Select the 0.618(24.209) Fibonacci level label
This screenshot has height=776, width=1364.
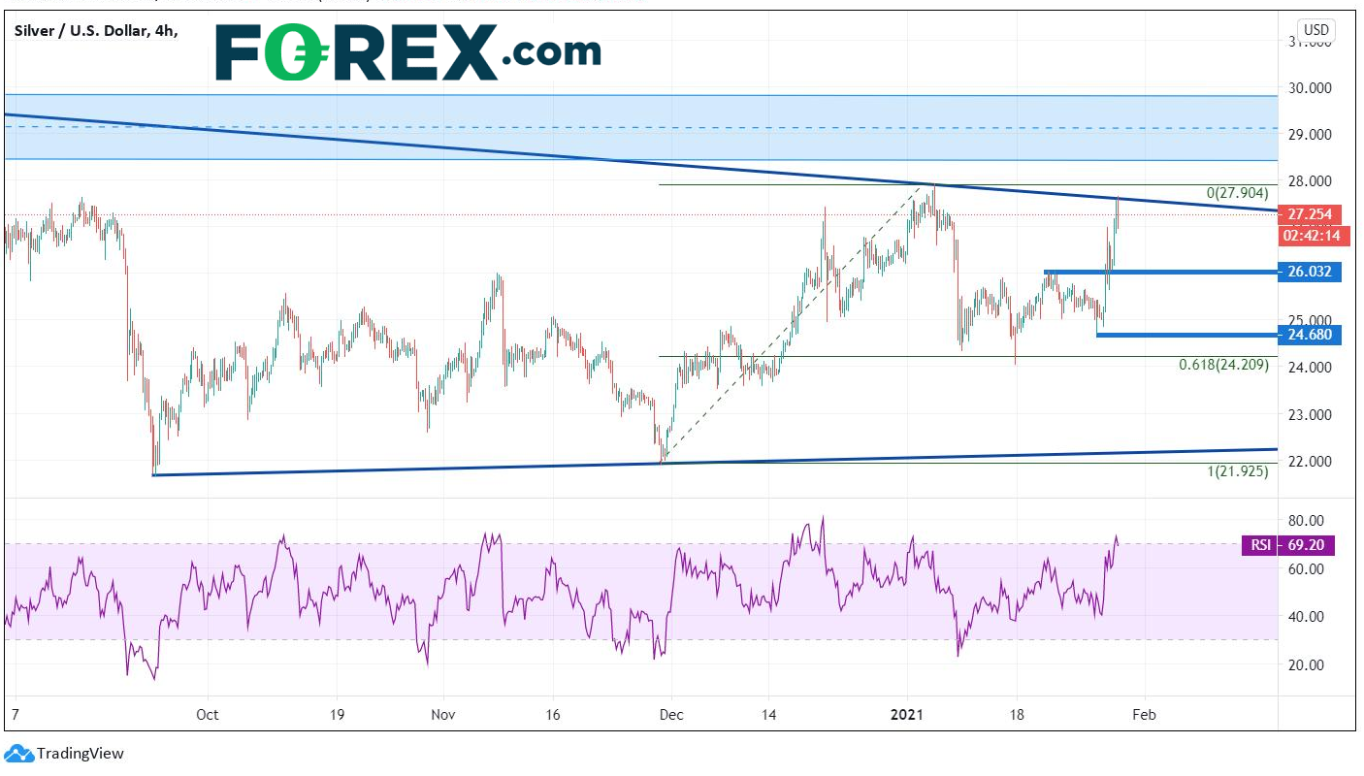click(1223, 366)
